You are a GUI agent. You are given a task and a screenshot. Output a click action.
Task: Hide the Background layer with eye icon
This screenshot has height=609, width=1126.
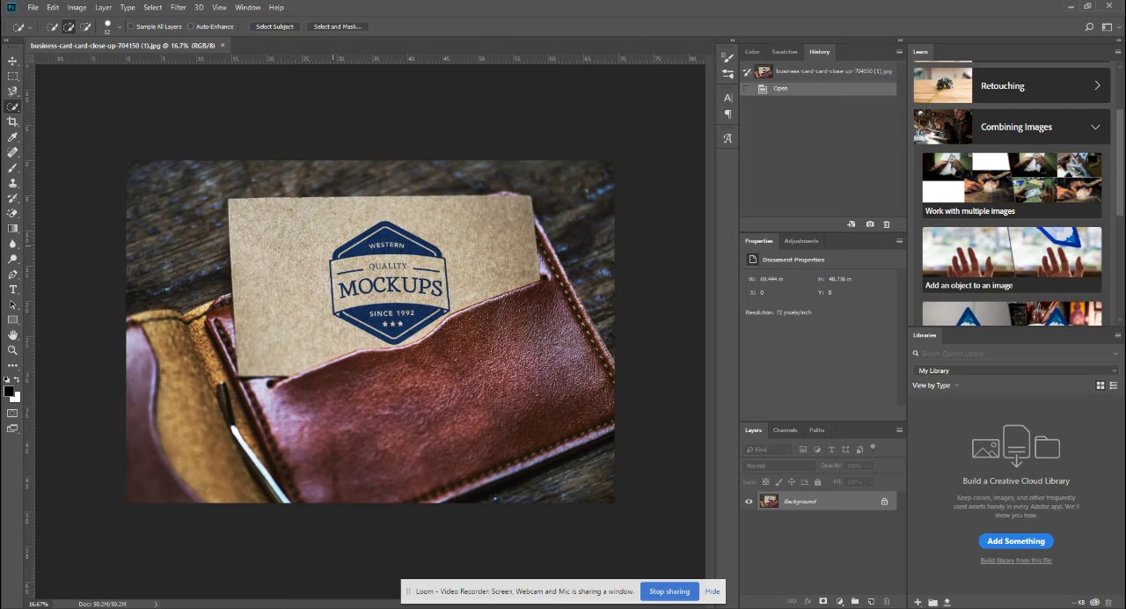pyautogui.click(x=749, y=502)
